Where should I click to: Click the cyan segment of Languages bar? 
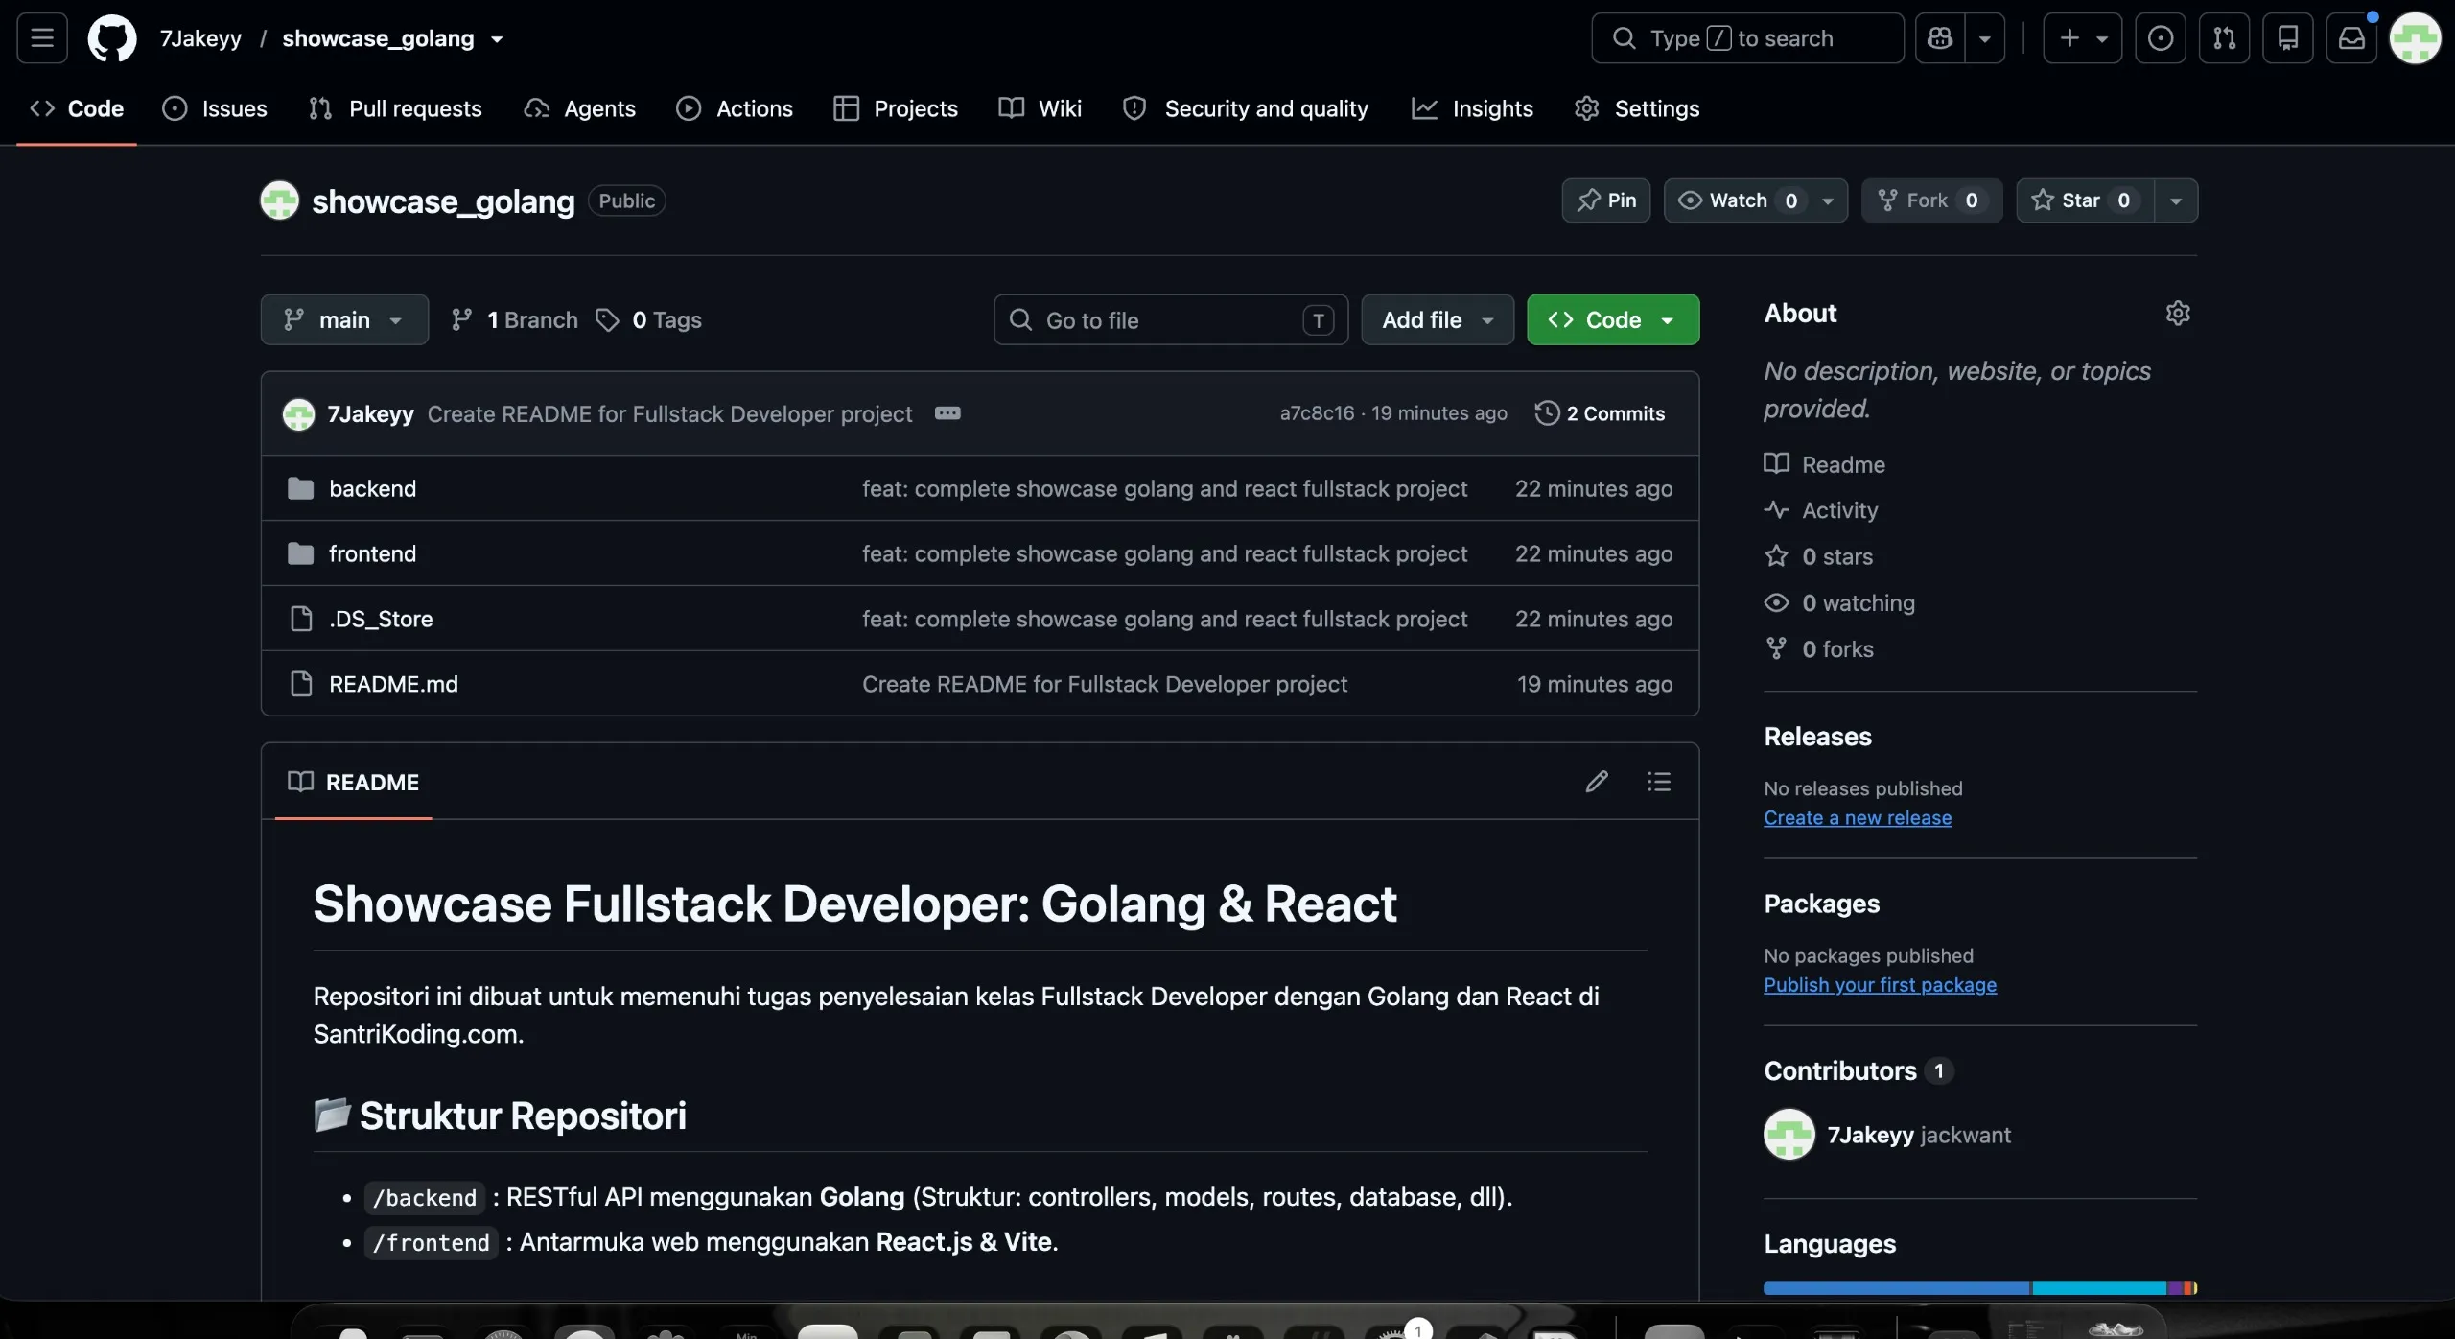tap(2099, 1288)
